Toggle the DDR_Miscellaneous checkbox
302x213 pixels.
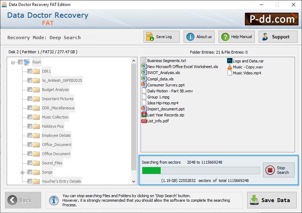point(30,108)
